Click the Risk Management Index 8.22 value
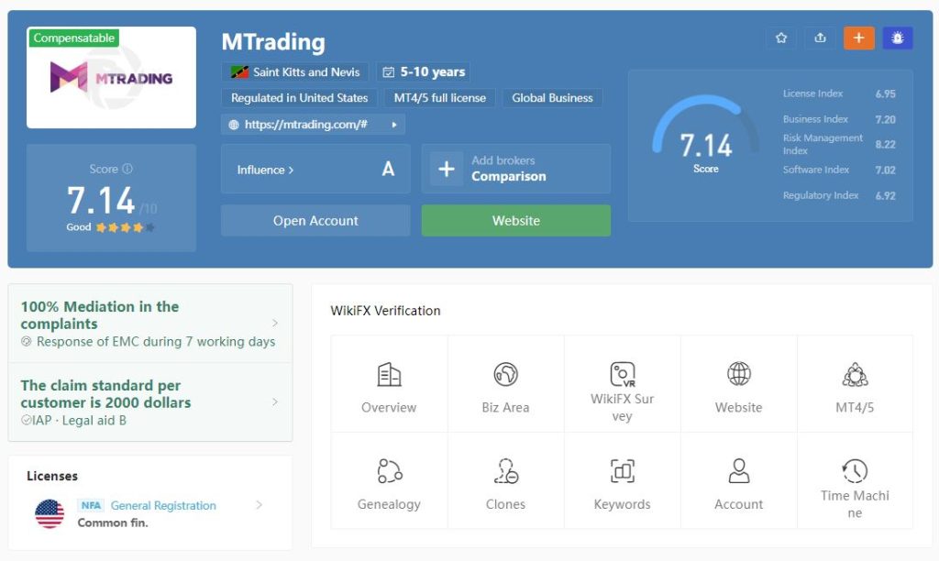Image resolution: width=939 pixels, height=561 pixels. tap(885, 144)
